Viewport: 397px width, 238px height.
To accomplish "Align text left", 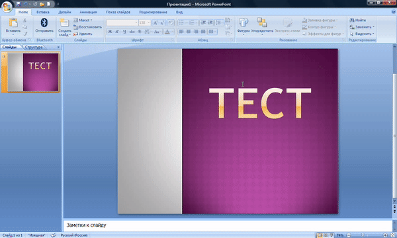I will click(181, 32).
